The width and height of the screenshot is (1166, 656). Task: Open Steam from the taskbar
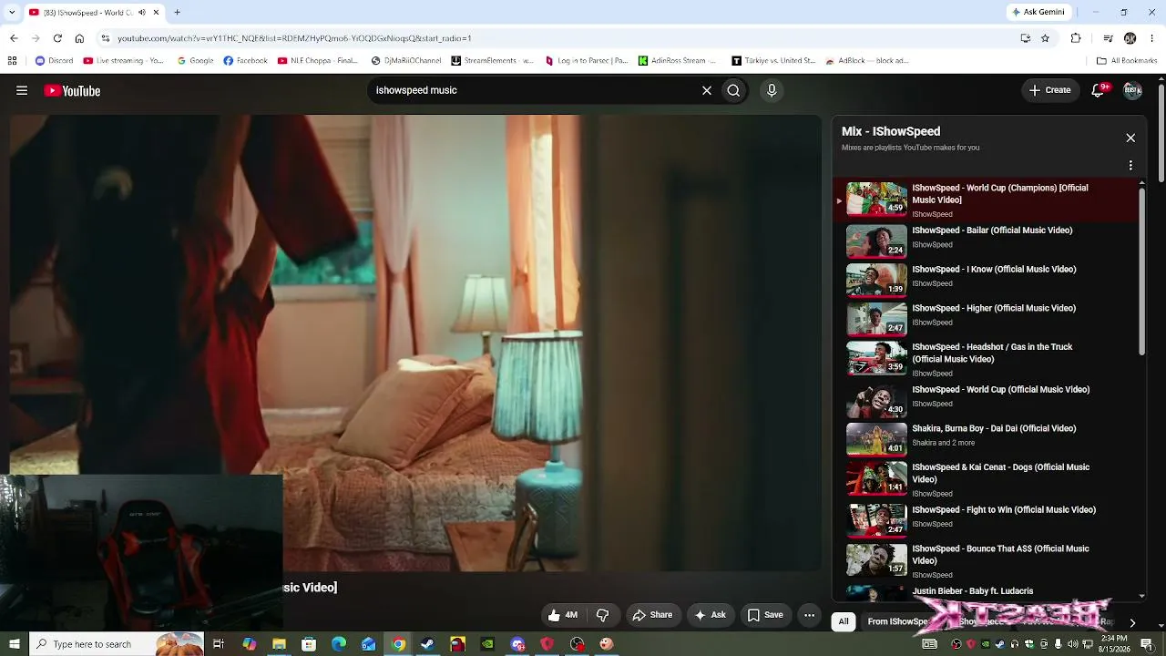coord(427,644)
